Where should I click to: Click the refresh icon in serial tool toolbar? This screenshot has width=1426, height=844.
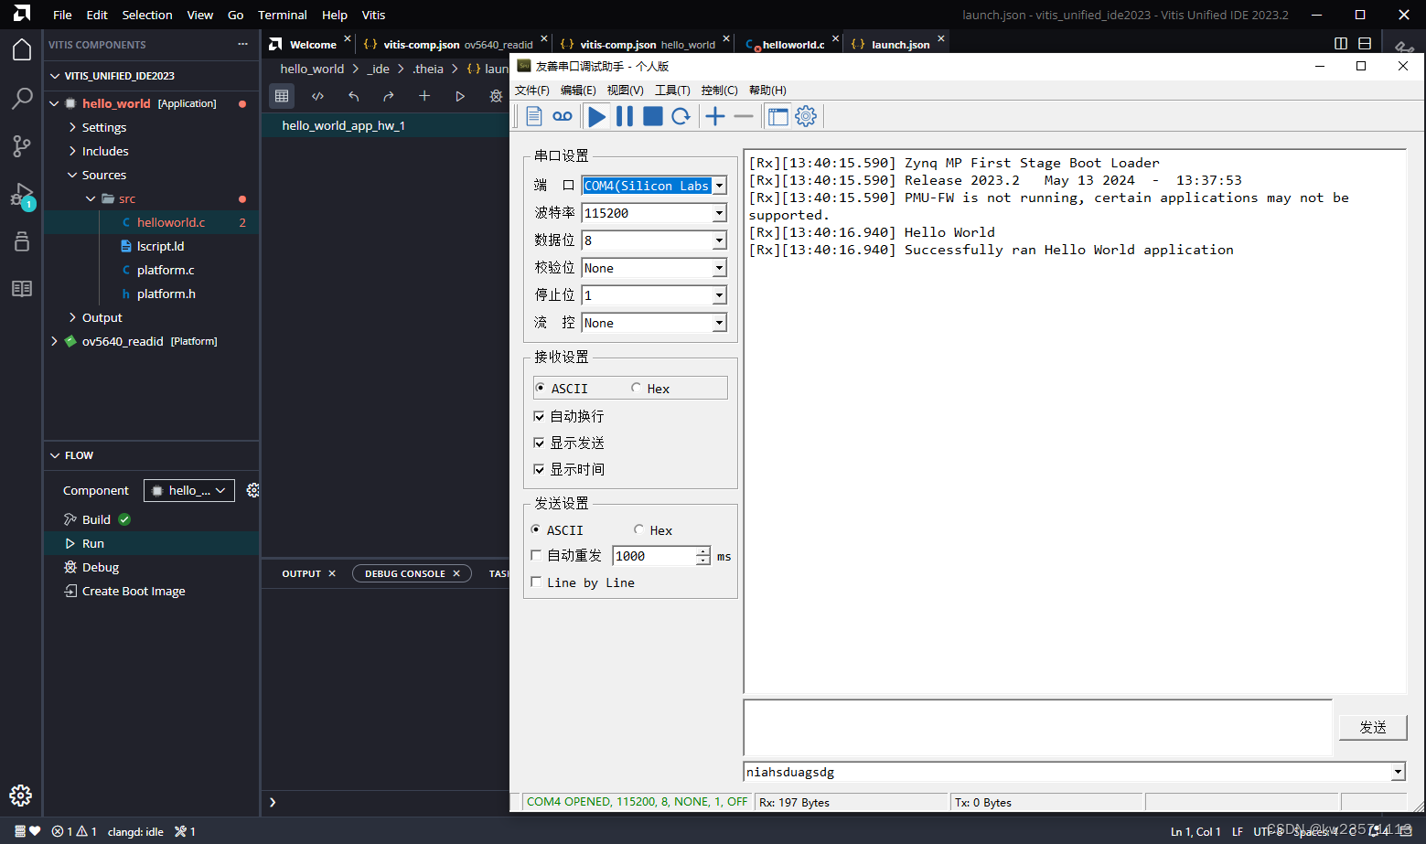click(x=681, y=116)
